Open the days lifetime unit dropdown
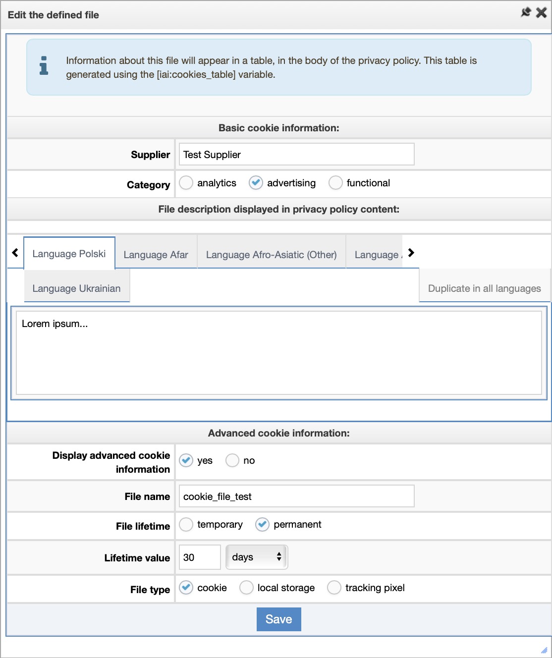The height and width of the screenshot is (658, 552). pyautogui.click(x=257, y=557)
